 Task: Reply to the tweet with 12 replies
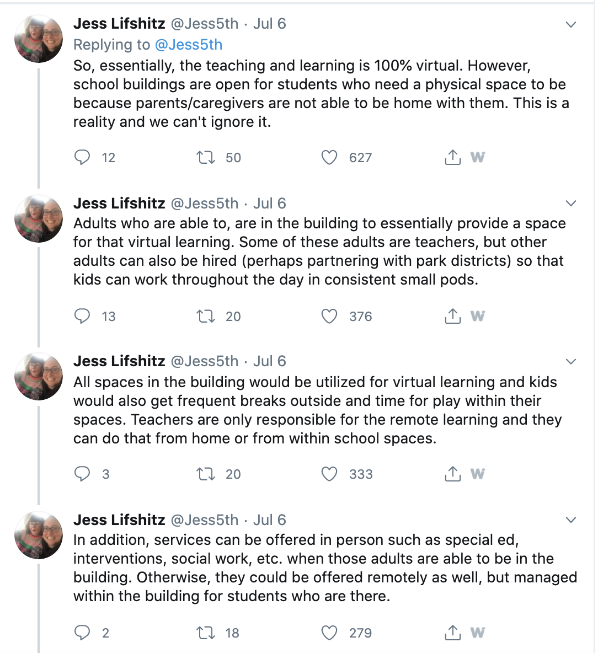tap(82, 157)
